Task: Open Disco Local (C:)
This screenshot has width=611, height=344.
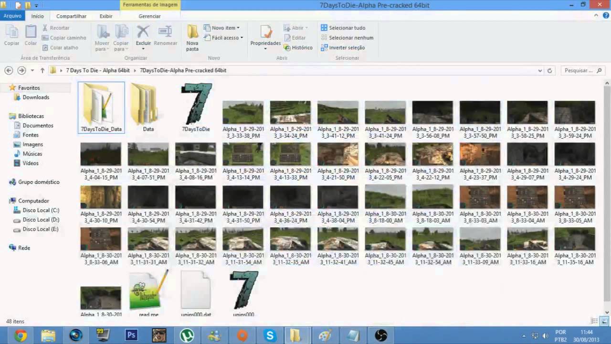Action: pyautogui.click(x=41, y=210)
